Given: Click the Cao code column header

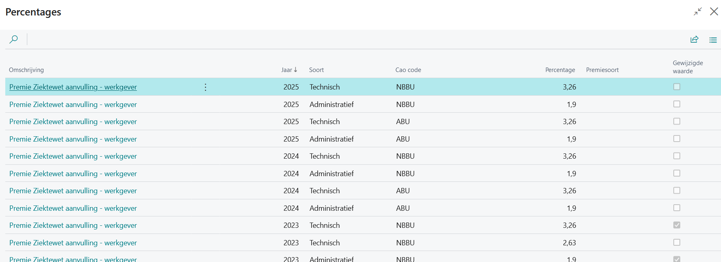Looking at the screenshot, I should (x=408, y=70).
